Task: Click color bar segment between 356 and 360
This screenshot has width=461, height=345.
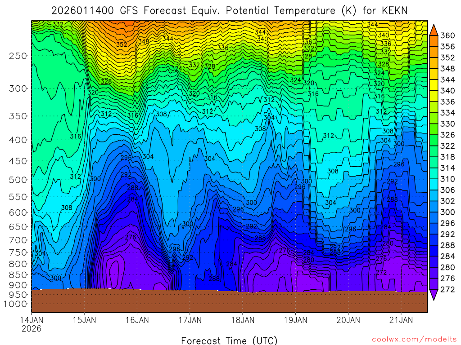Action: (434, 41)
